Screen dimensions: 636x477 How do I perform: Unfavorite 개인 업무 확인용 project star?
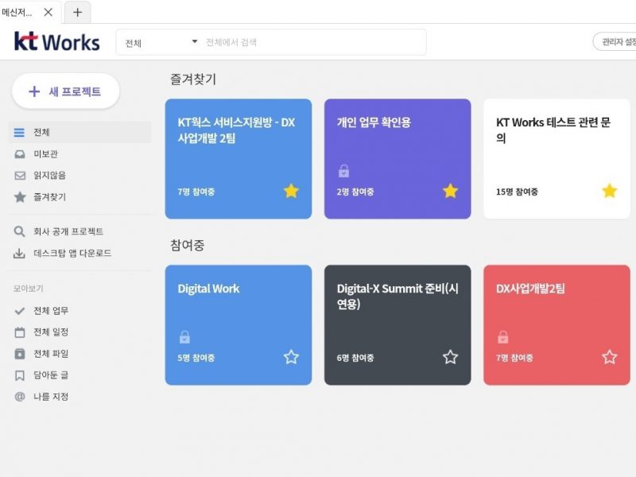pyautogui.click(x=450, y=191)
